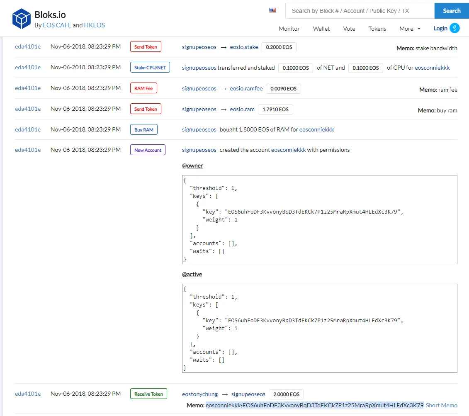Open the Vote menu item
Image resolution: width=469 pixels, height=416 pixels.
pos(349,29)
